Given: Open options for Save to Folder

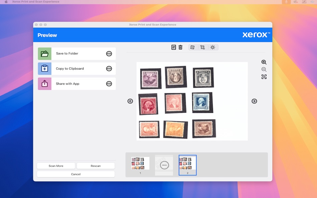Looking at the screenshot, I should [109, 54].
